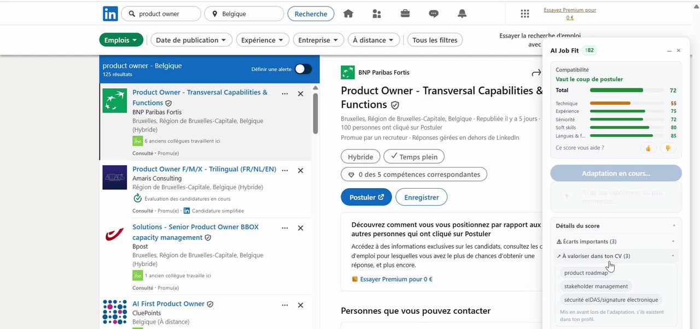
Task: Dismiss the CluePoints job card
Action: tap(300, 305)
